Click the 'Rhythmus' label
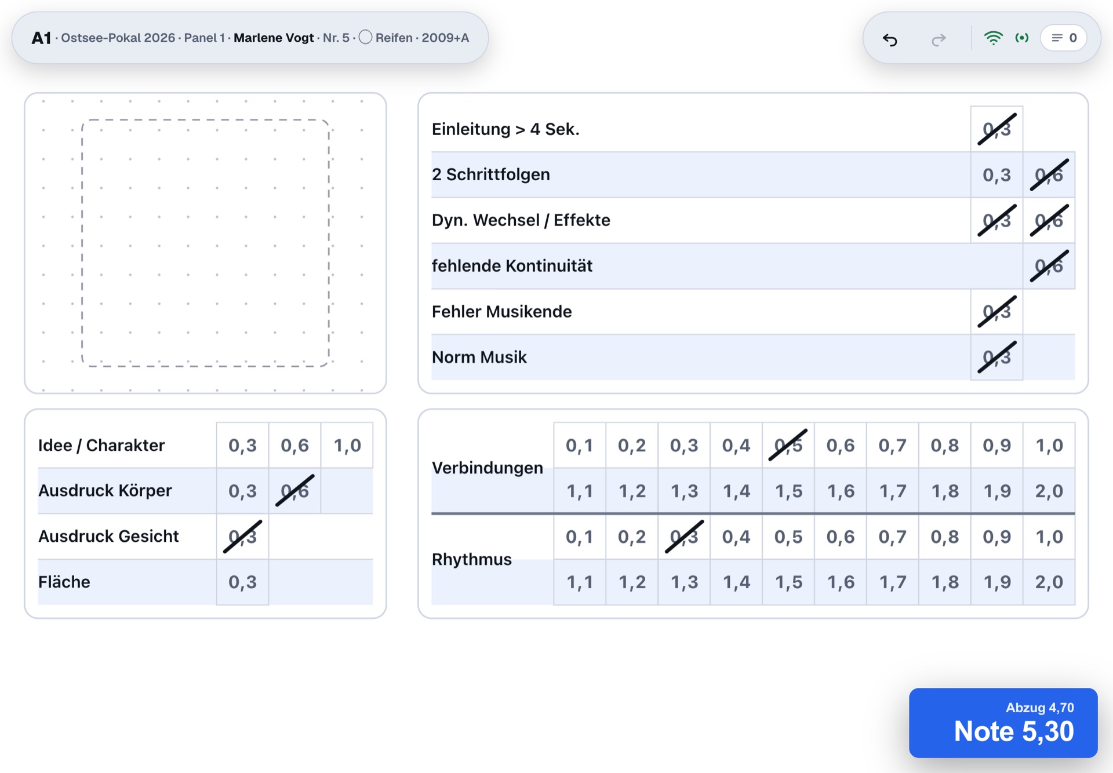This screenshot has width=1113, height=773. [x=472, y=559]
